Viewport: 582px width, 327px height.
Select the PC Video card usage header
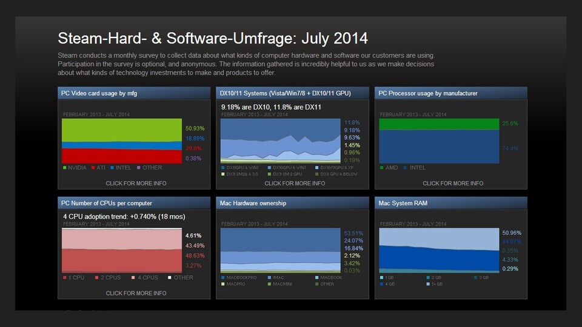136,93
